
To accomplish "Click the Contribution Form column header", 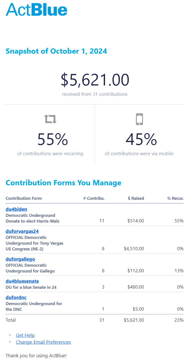I will [x=24, y=198].
